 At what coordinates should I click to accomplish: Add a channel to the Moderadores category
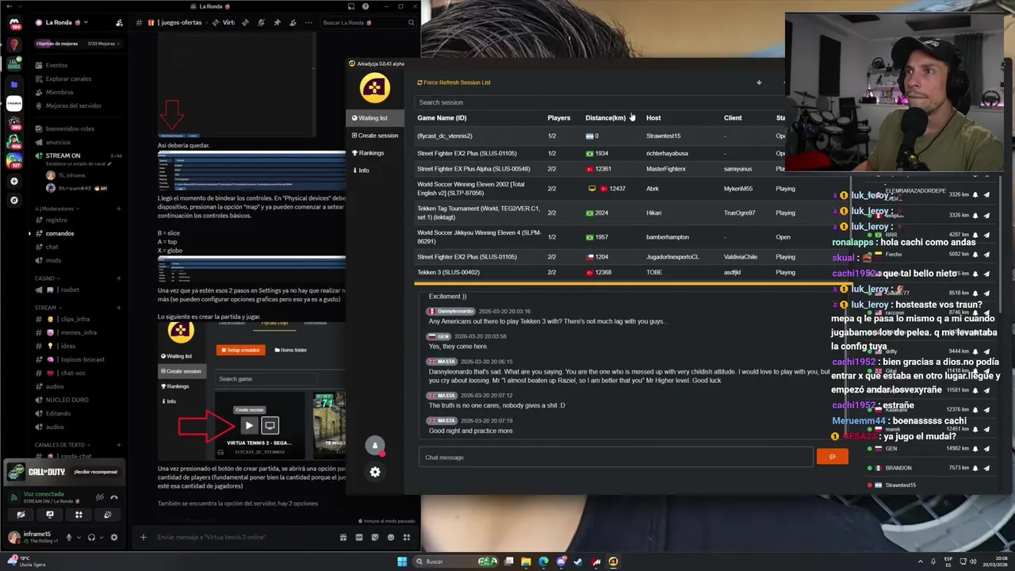tap(119, 209)
